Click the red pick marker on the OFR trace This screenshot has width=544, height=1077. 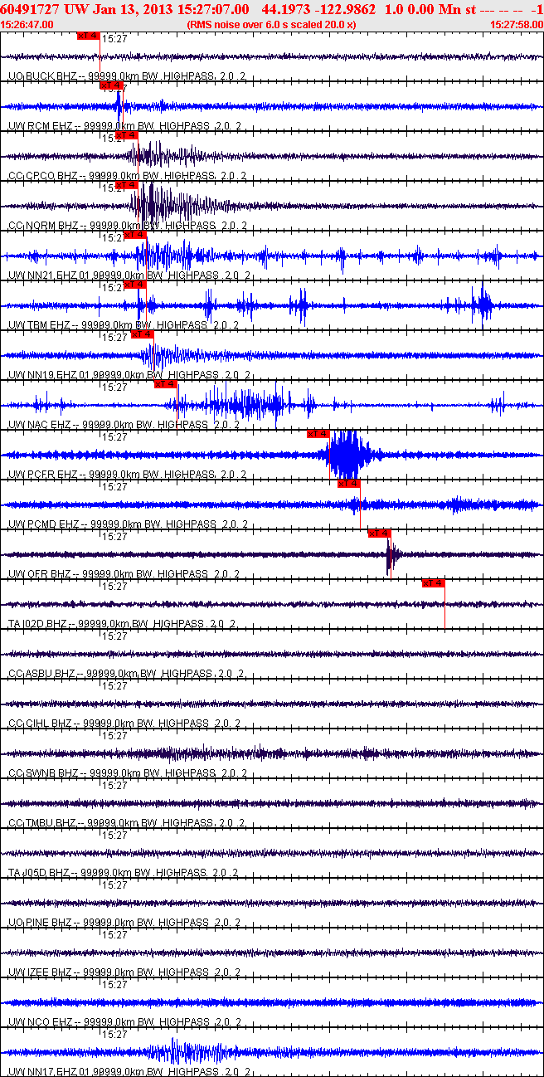[379, 533]
